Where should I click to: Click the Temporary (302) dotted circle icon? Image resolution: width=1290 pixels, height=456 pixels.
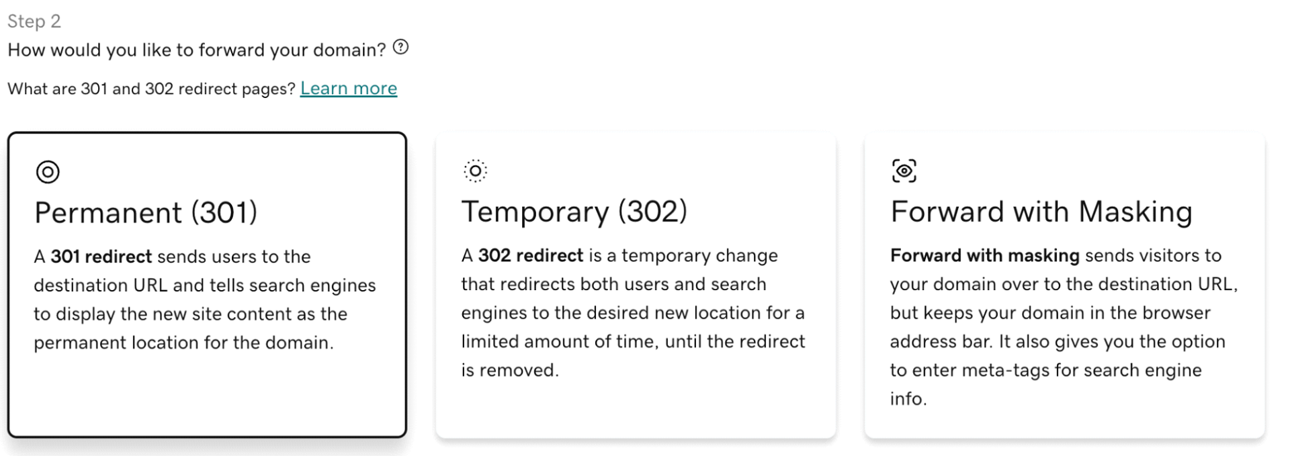click(x=475, y=171)
